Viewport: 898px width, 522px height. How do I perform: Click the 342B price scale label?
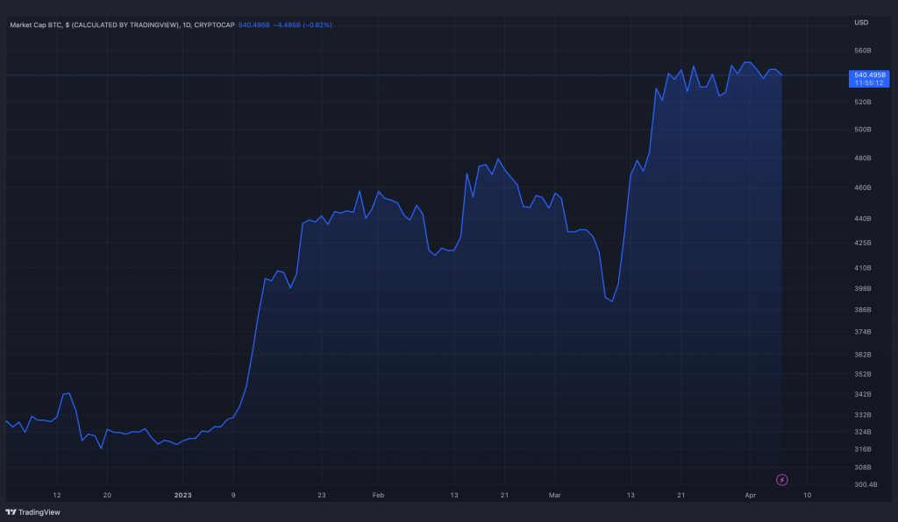point(862,395)
